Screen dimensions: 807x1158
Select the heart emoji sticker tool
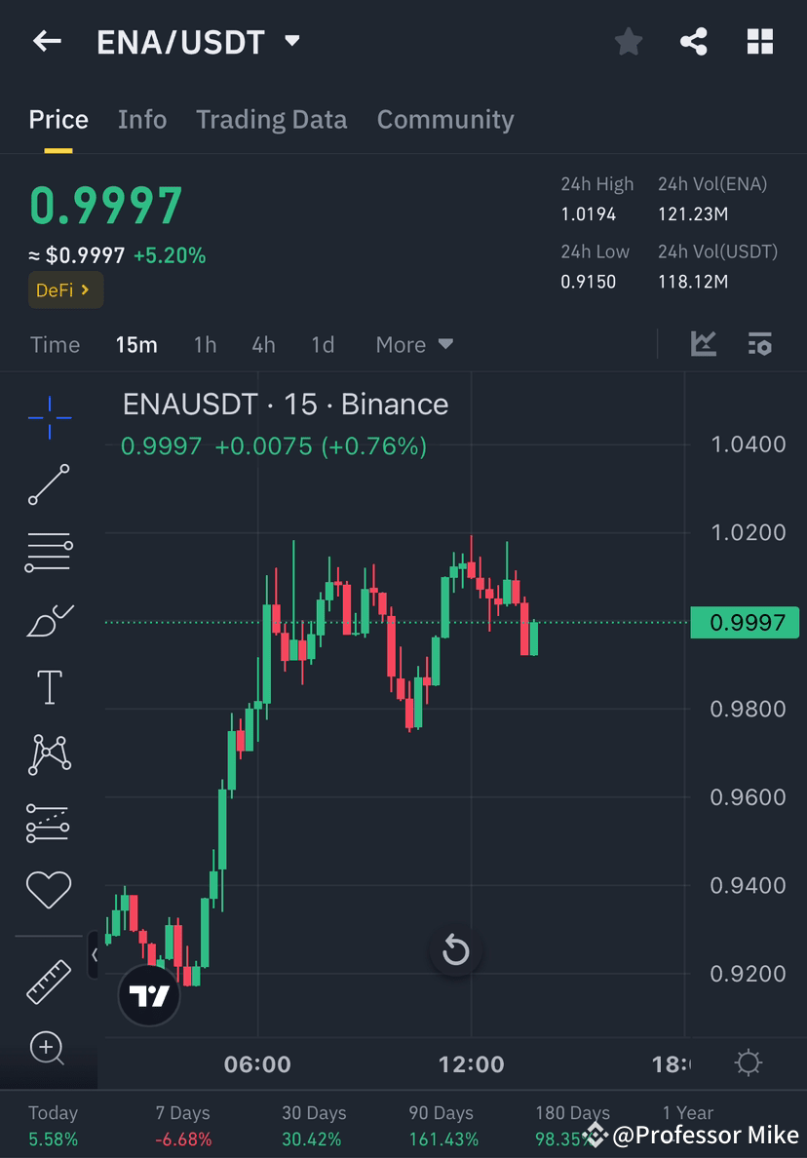49,889
